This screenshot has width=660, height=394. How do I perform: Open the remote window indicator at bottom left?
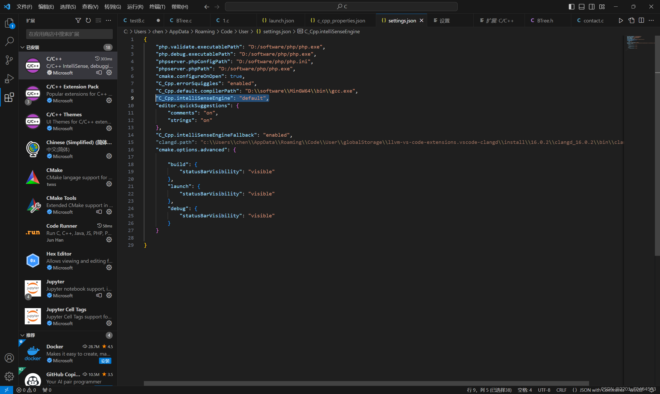(7, 390)
